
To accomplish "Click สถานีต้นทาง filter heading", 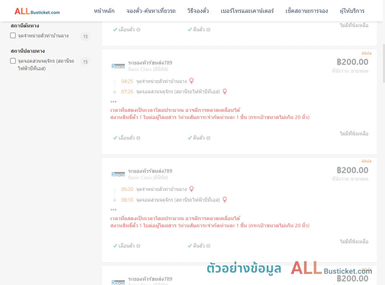I will [25, 26].
